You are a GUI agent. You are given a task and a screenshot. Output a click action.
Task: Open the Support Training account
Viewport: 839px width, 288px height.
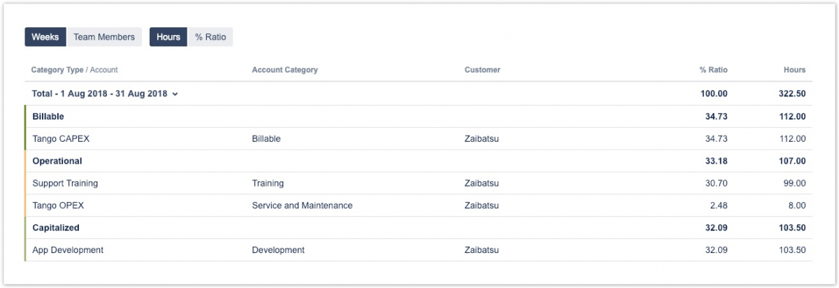(x=65, y=184)
